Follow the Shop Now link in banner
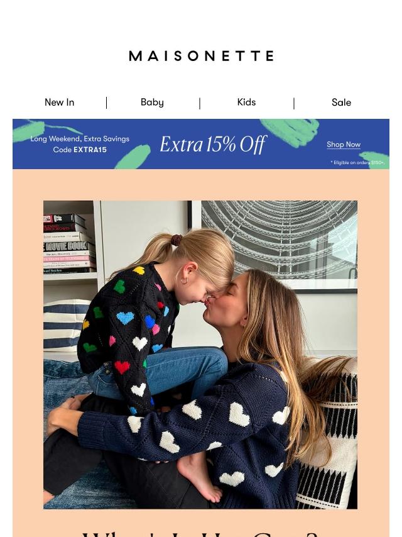Screen dimensions: 402x537 point(344,145)
